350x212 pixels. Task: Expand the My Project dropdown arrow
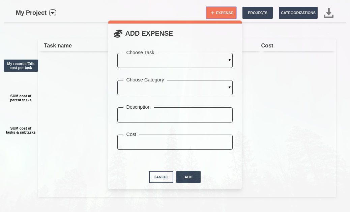click(53, 13)
